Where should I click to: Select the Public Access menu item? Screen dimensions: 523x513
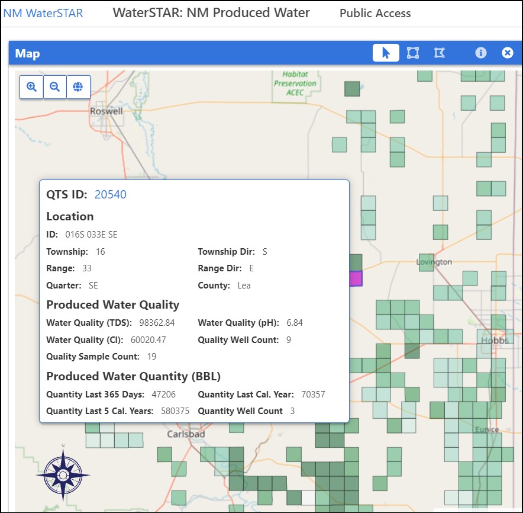pyautogui.click(x=375, y=12)
